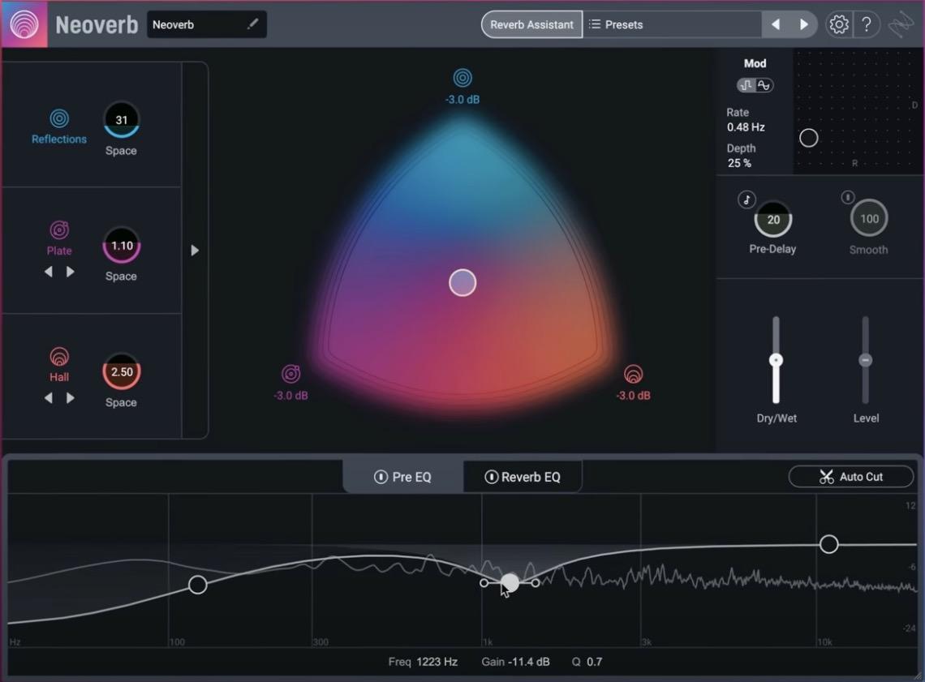Click the blend pad center puck
The image size is (925, 682).
[462, 283]
